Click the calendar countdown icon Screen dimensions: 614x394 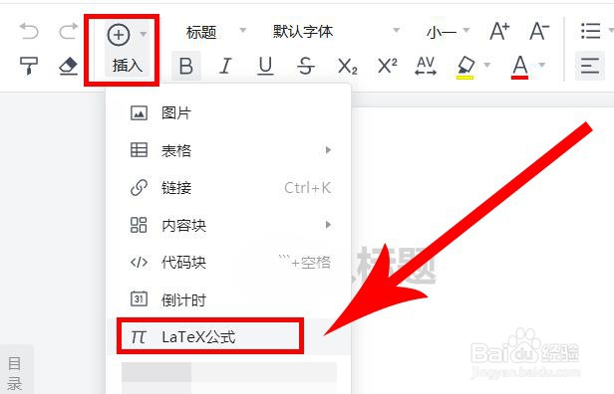pos(139,299)
